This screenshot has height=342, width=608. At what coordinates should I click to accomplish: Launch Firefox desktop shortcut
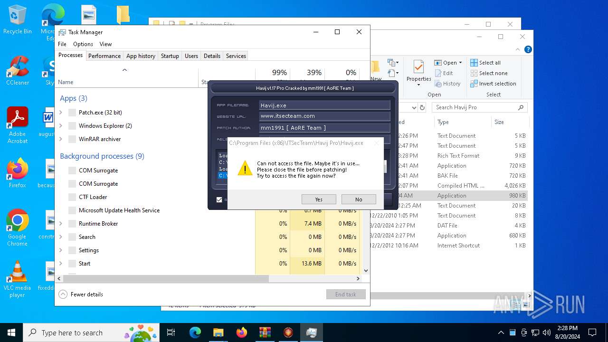click(18, 173)
